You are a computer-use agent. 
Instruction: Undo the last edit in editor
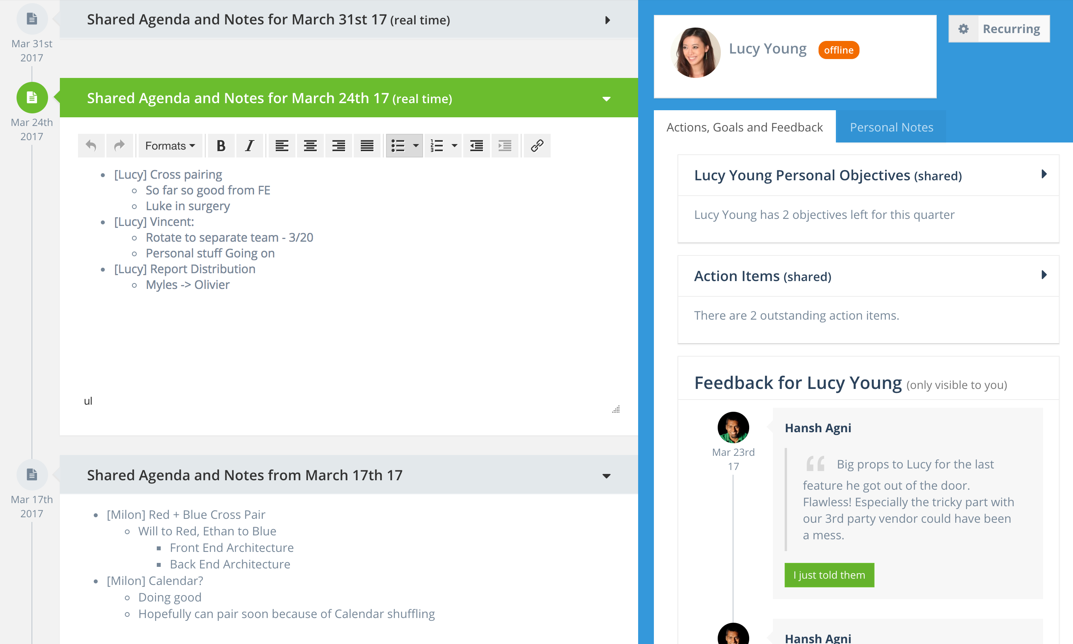click(x=91, y=146)
